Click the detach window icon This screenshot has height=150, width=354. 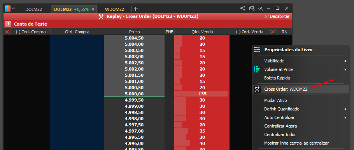[x=252, y=8]
